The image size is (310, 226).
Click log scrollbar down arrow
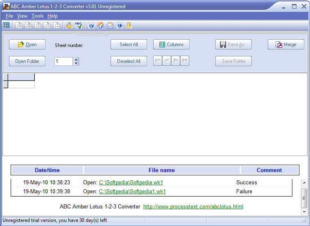pos(304,212)
